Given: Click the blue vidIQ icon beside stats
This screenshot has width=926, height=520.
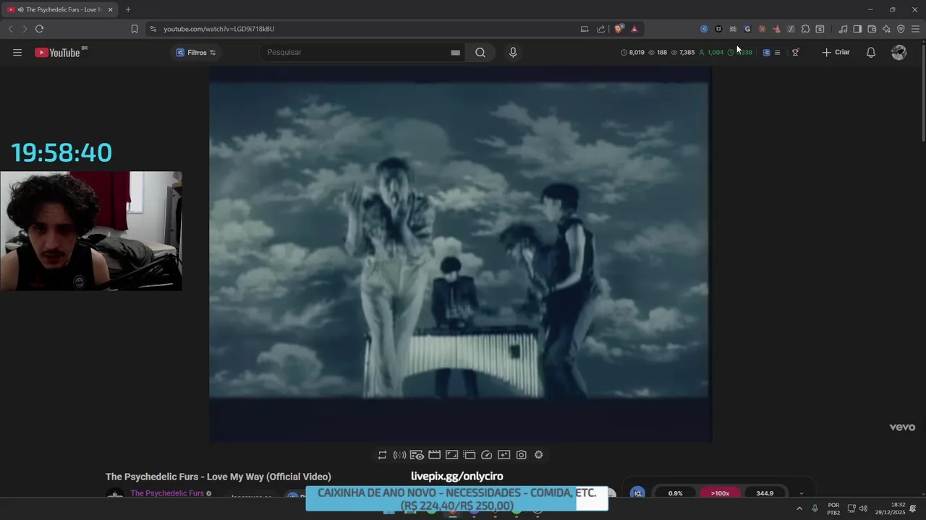Looking at the screenshot, I should click(x=766, y=52).
